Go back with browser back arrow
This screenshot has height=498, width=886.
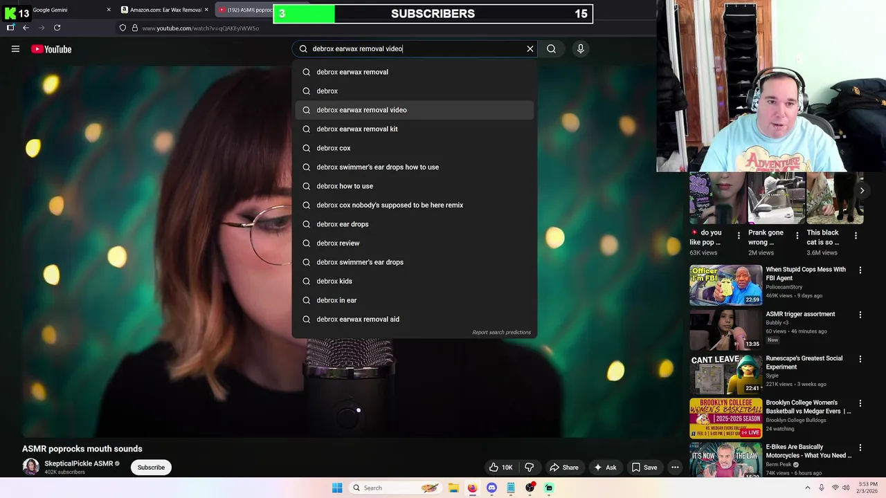(x=26, y=28)
